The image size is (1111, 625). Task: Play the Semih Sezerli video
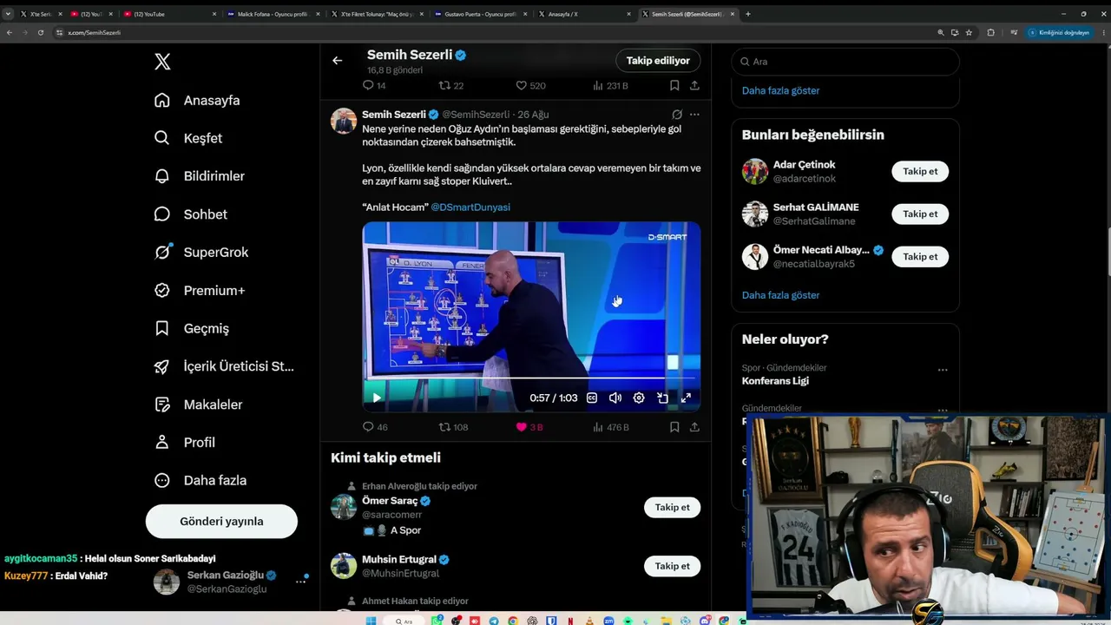[377, 398]
